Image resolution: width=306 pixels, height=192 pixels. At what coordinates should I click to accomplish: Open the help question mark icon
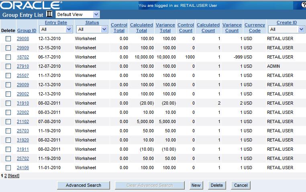tap(304, 5)
